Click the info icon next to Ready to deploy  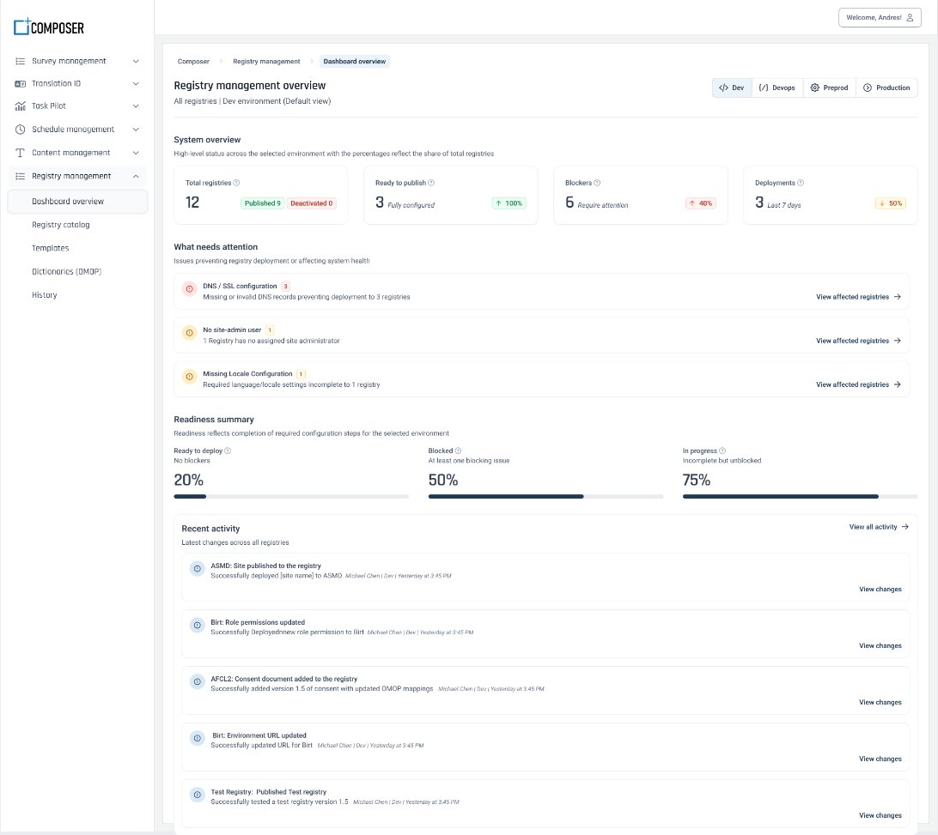pyautogui.click(x=228, y=451)
